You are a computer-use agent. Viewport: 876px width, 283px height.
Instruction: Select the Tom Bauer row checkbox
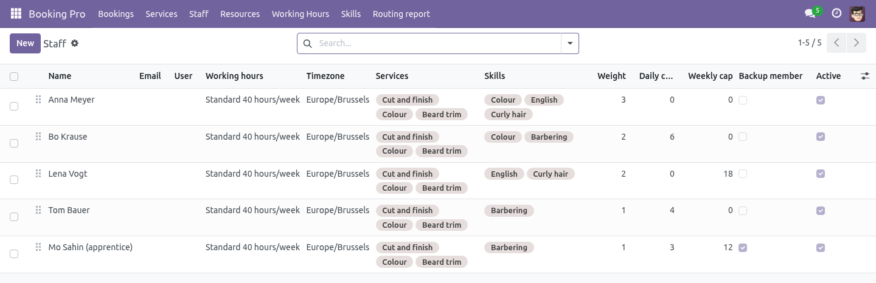coord(14,217)
